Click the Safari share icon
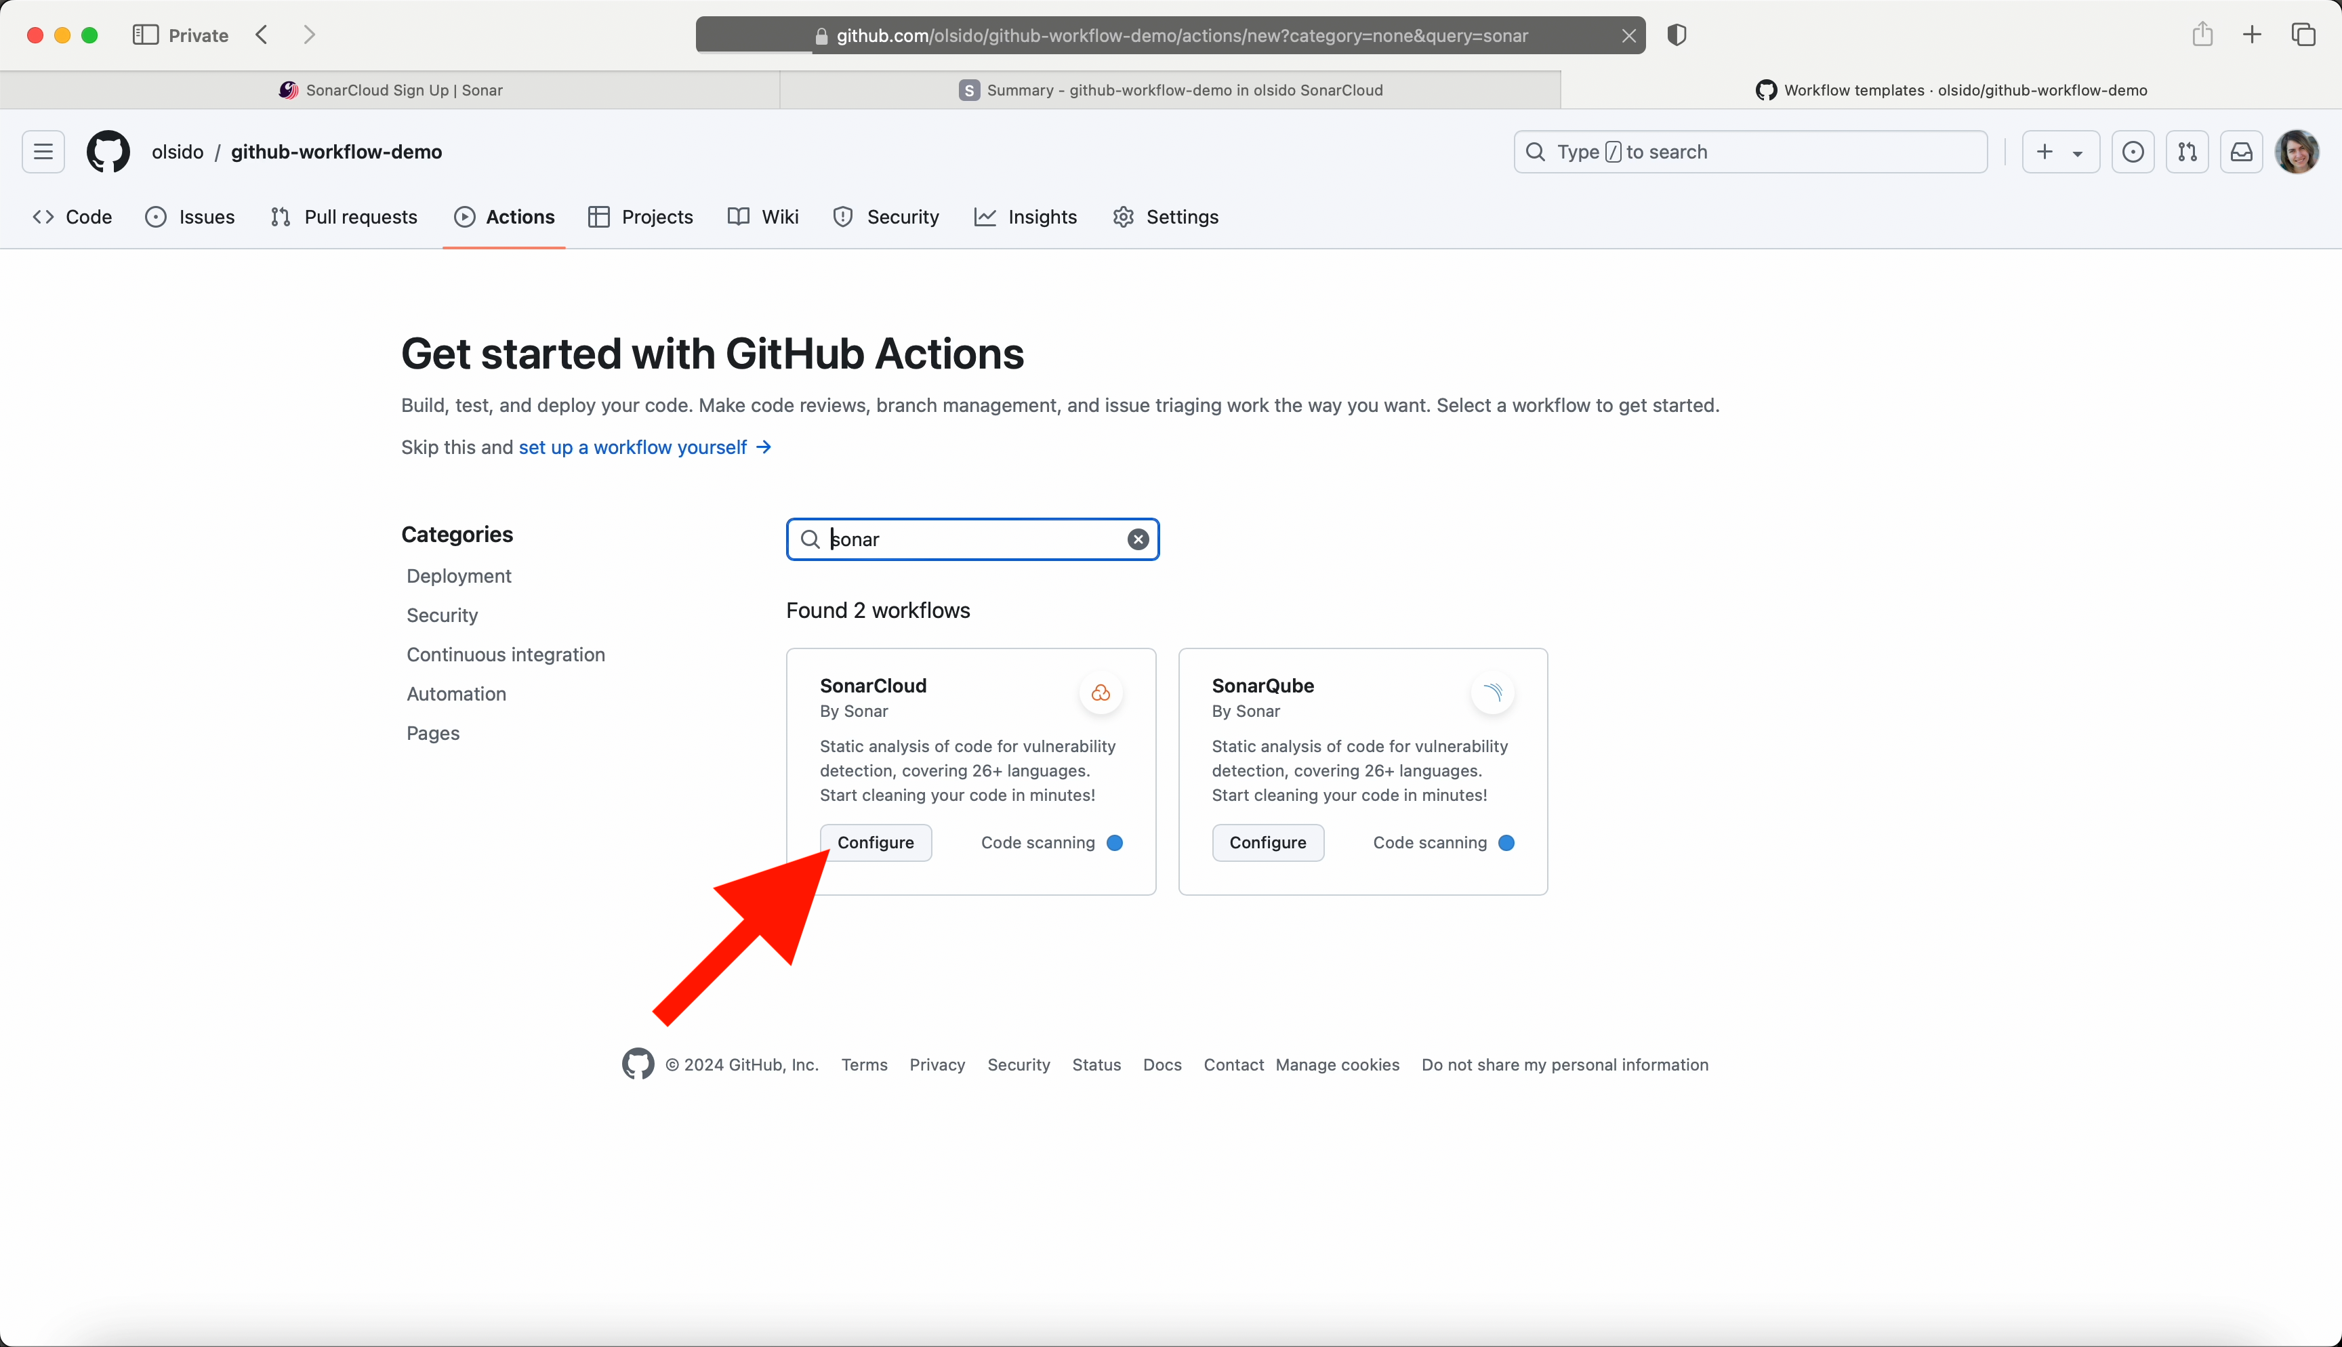This screenshot has width=2342, height=1347. [2202, 35]
